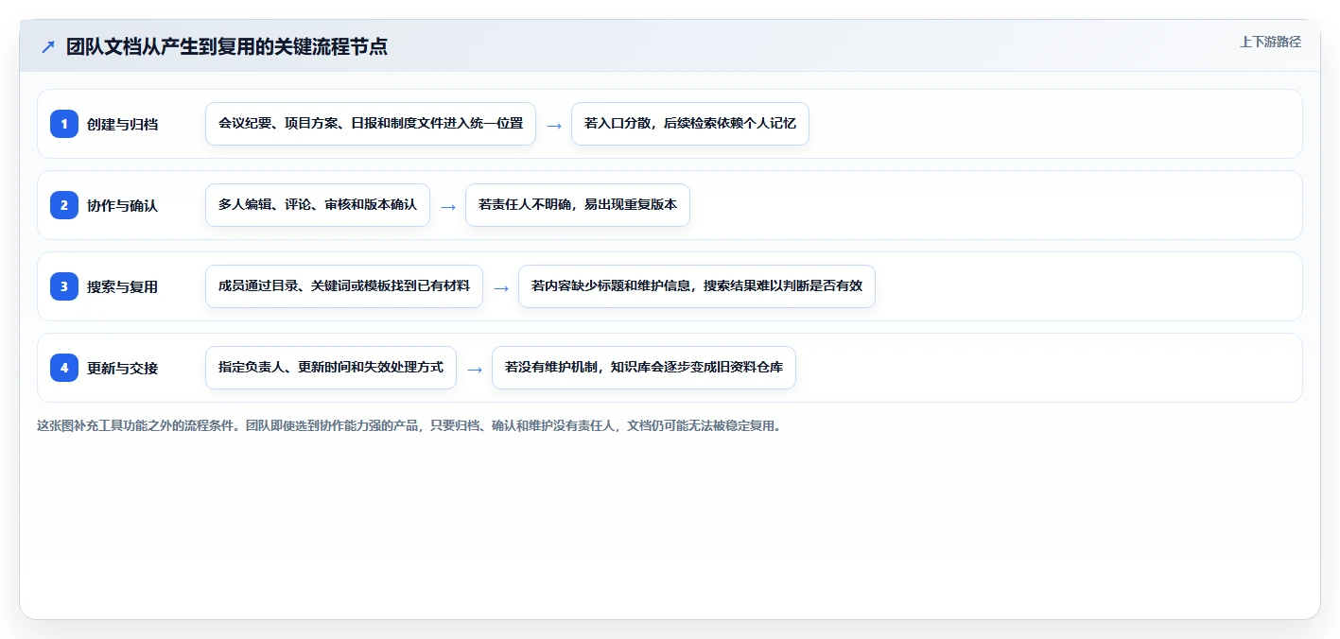The height and width of the screenshot is (639, 1340).
Task: Click the 搜索与复用 step label
Action: [122, 286]
